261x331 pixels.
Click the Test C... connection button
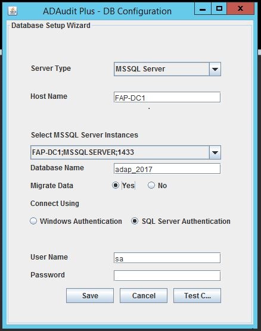coord(197,295)
